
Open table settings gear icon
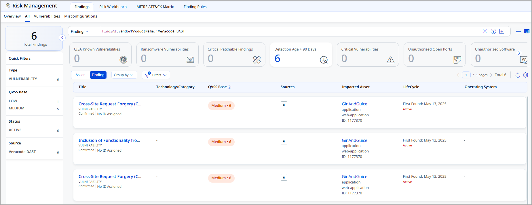[x=526, y=75]
